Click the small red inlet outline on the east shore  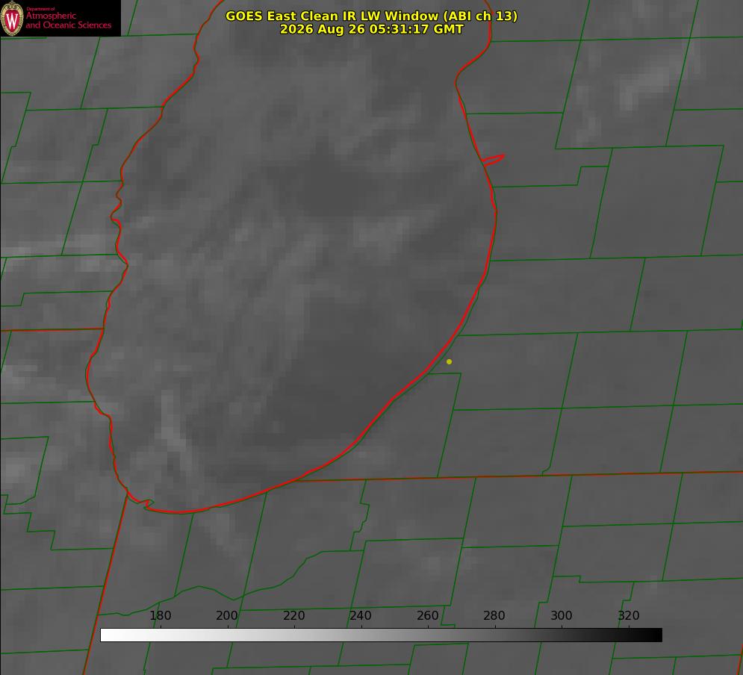coord(493,160)
